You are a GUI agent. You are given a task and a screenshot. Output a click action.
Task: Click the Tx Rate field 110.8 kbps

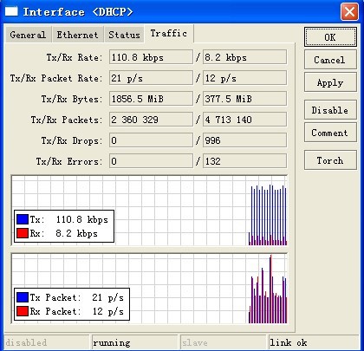point(151,57)
